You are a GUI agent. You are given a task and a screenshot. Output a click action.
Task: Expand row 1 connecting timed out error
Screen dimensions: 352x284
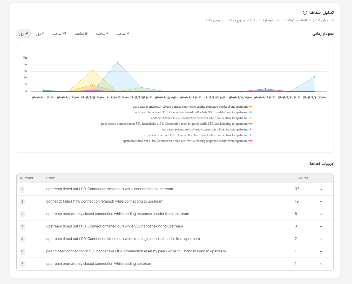click(321, 189)
